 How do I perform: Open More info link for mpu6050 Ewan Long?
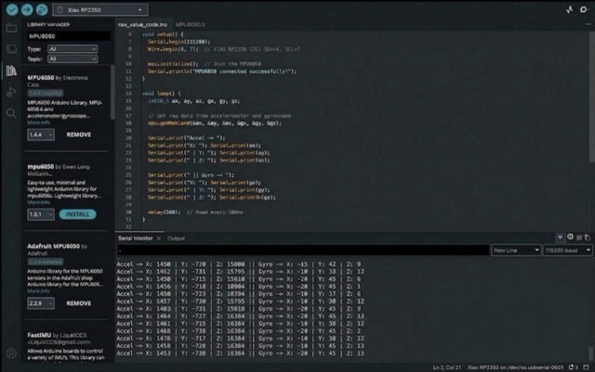click(38, 202)
